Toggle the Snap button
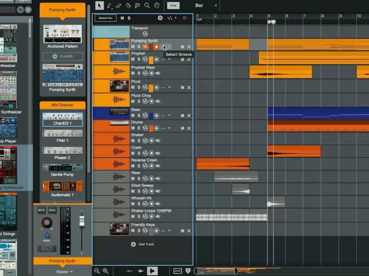369x276 pixels. [x=173, y=6]
